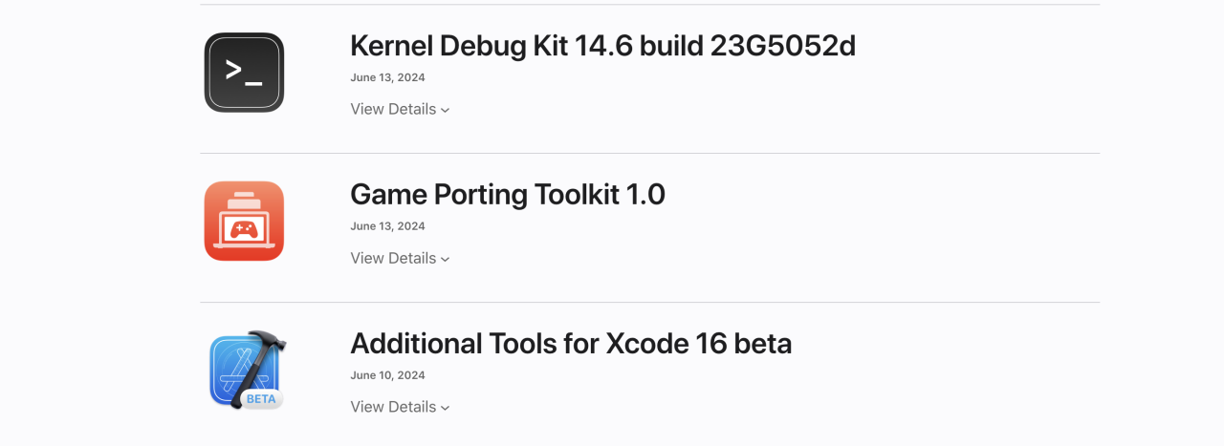This screenshot has width=1224, height=446.
Task: Click chevron beside Kernel Debug Kit View Details
Action: tap(445, 111)
